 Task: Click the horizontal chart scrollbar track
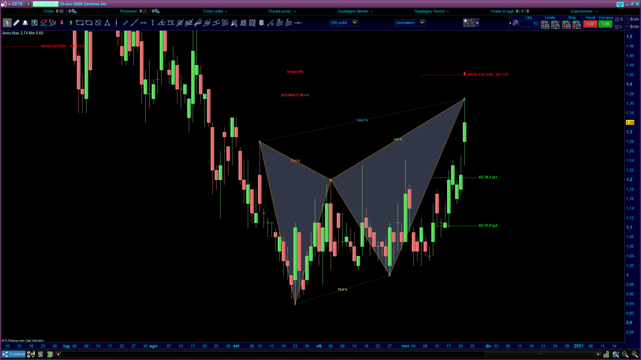click(267, 354)
